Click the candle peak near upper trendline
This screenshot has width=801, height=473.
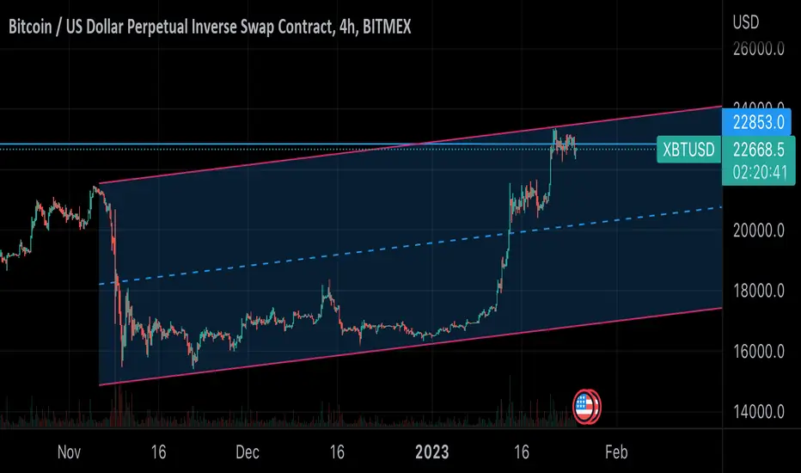pyautogui.click(x=554, y=131)
